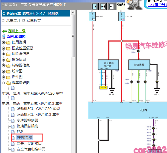Select the 当前:线路图 heading

coord(16,36)
